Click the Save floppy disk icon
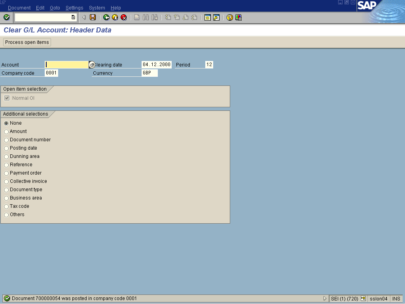Image resolution: width=405 pixels, height=304 pixels. (x=93, y=17)
